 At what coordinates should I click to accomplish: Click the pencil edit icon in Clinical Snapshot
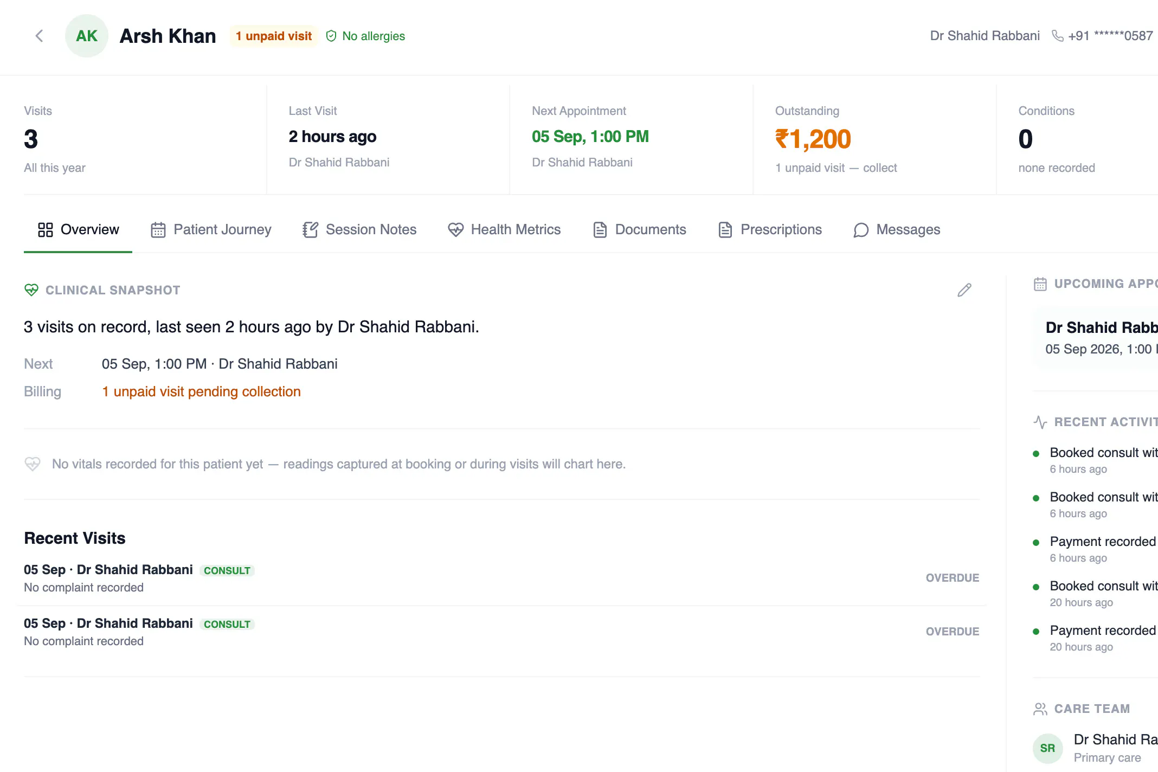point(964,290)
